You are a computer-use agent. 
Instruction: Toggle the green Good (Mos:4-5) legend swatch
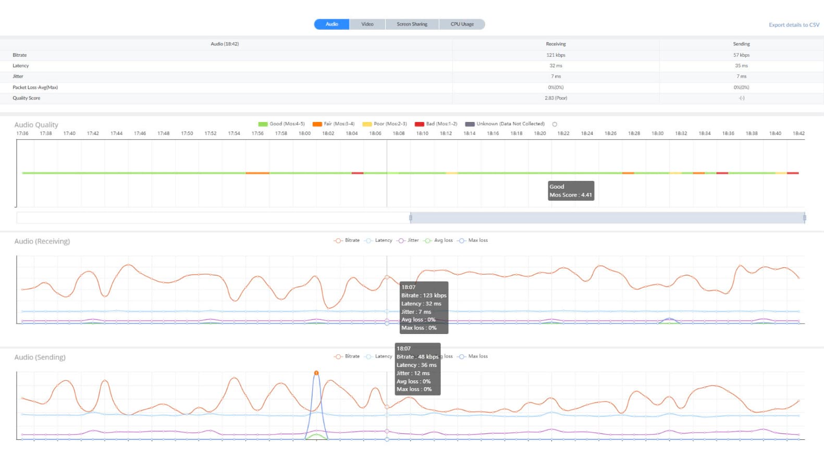tap(263, 124)
